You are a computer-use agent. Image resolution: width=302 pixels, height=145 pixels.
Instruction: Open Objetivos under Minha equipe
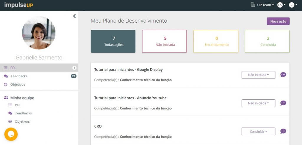22,121
